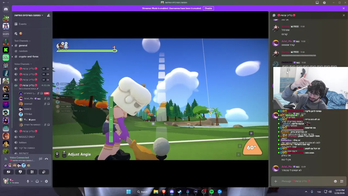Toggle camera on in voice panel
Screen dimensions: 348x196
click(x=8, y=172)
